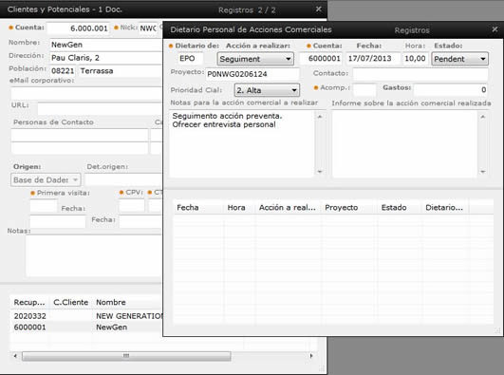Click the CPV input field
Screen dimensions: 504x375
[132, 206]
